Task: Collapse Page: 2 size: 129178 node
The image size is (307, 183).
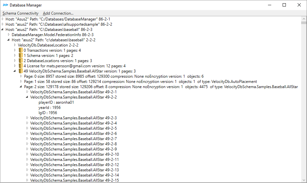Action: (21, 87)
